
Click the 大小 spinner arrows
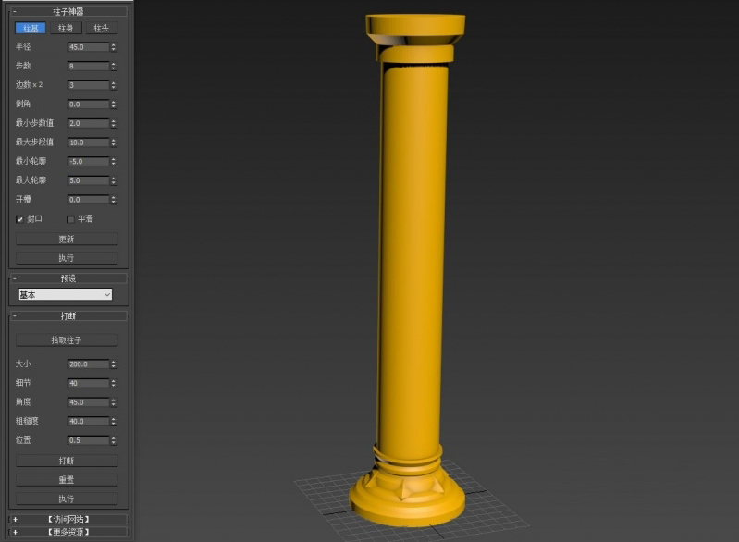[x=114, y=364]
